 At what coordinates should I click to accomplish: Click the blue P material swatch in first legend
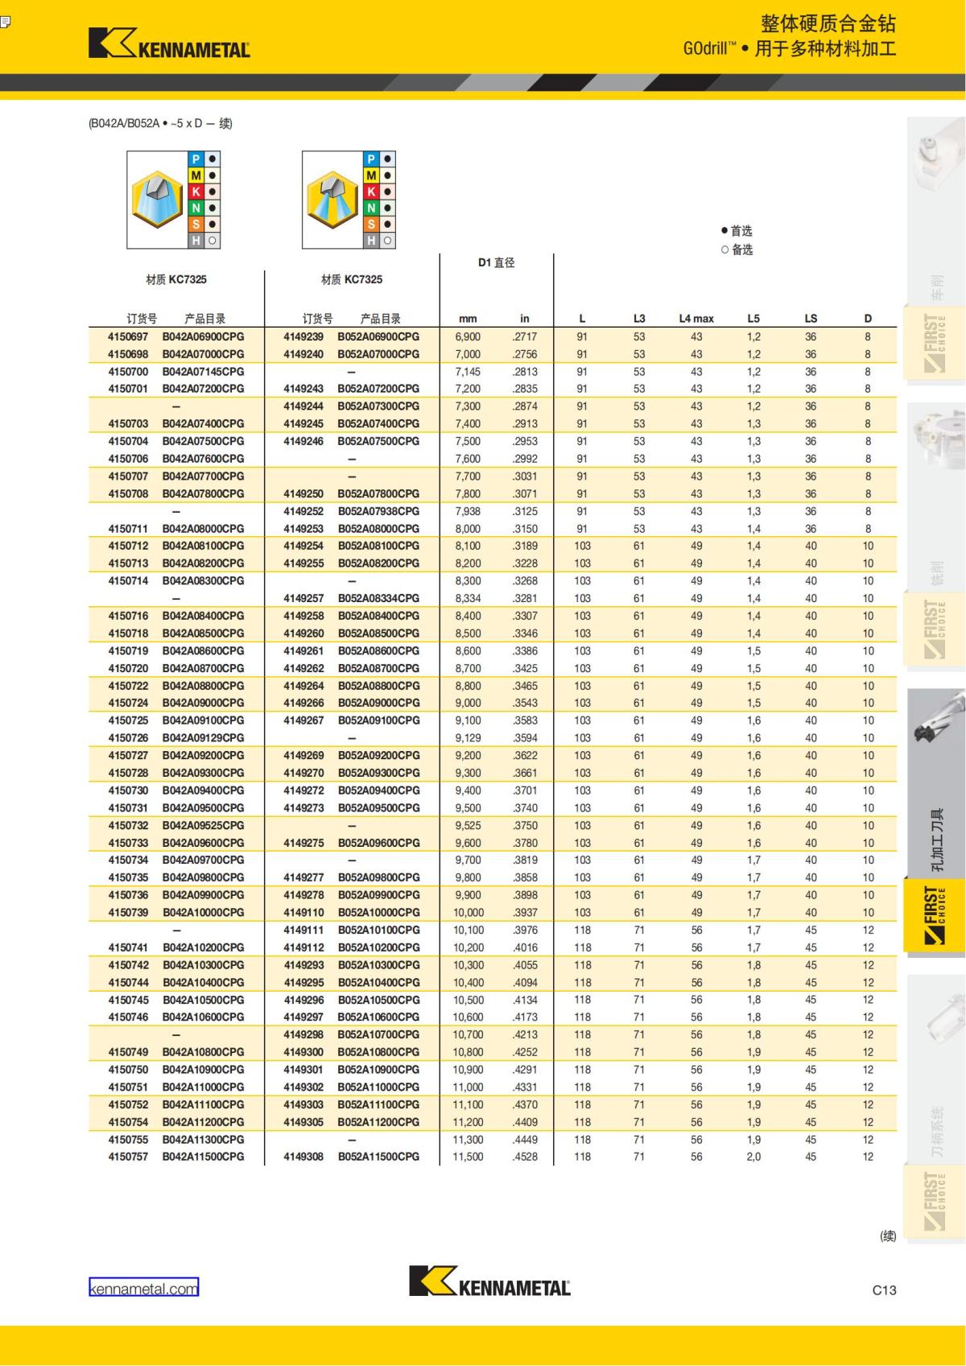pyautogui.click(x=196, y=159)
